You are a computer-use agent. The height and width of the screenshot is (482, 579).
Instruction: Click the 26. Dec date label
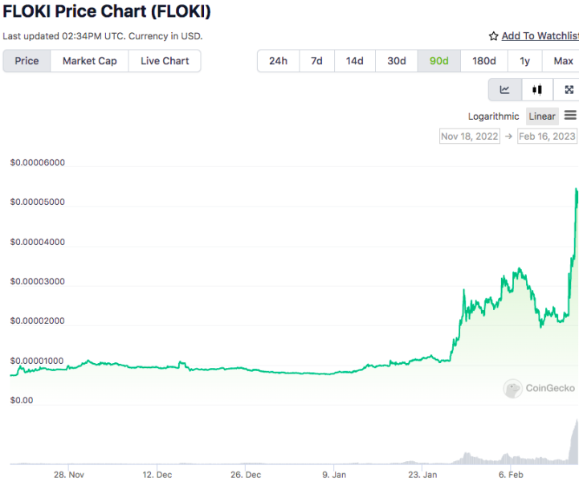246,475
